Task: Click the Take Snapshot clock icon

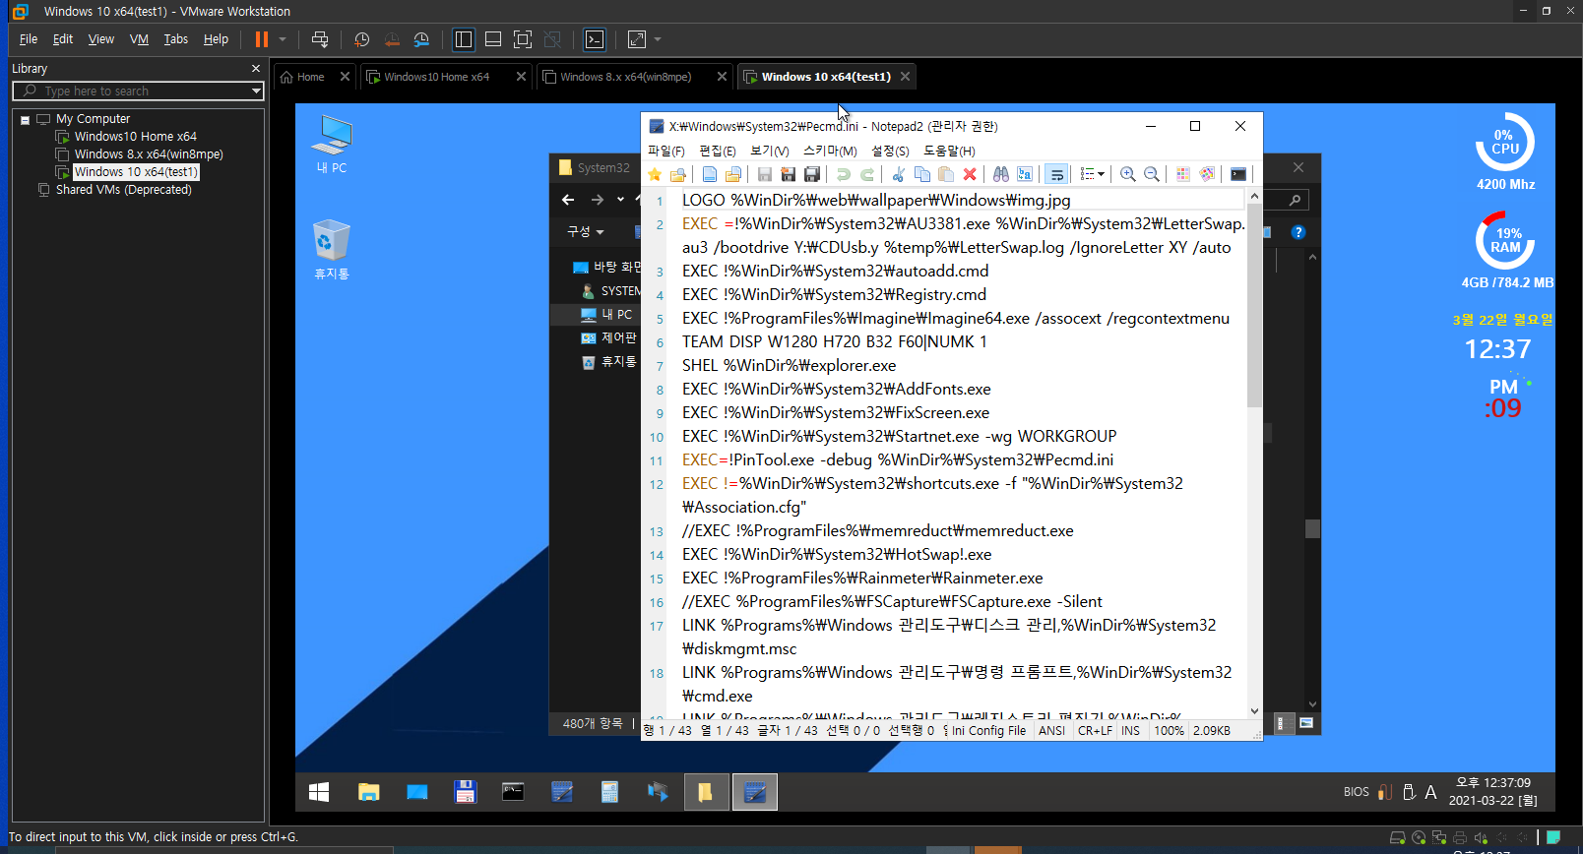Action: pyautogui.click(x=362, y=39)
